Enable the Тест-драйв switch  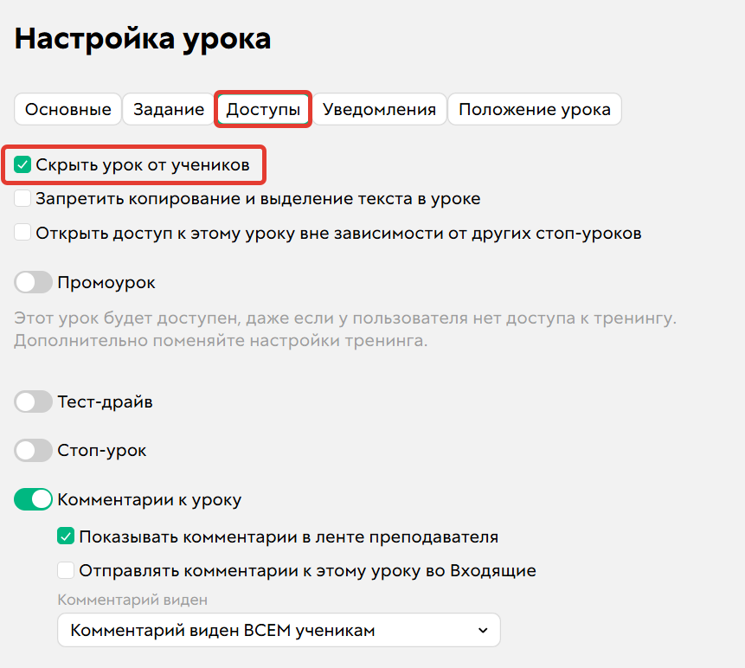pyautogui.click(x=33, y=401)
